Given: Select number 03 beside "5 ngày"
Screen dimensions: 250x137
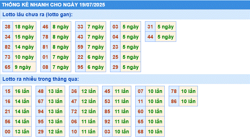Looking at the screenshot, I should [x=115, y=27].
